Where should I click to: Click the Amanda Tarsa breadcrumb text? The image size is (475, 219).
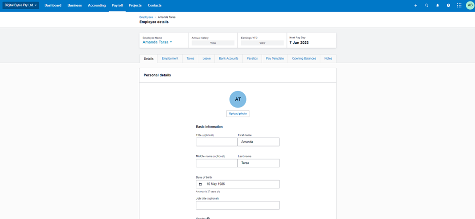[167, 17]
